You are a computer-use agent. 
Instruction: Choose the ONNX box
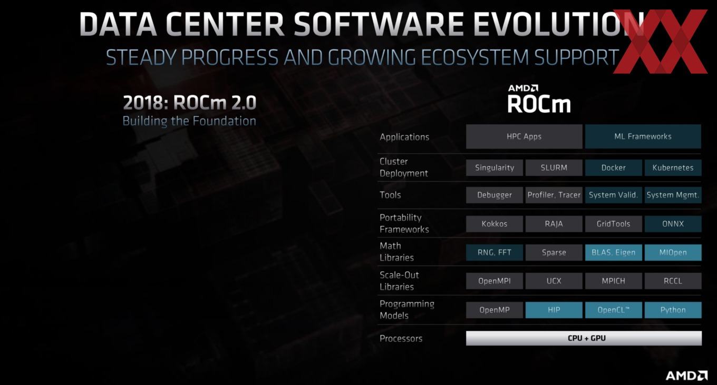673,224
